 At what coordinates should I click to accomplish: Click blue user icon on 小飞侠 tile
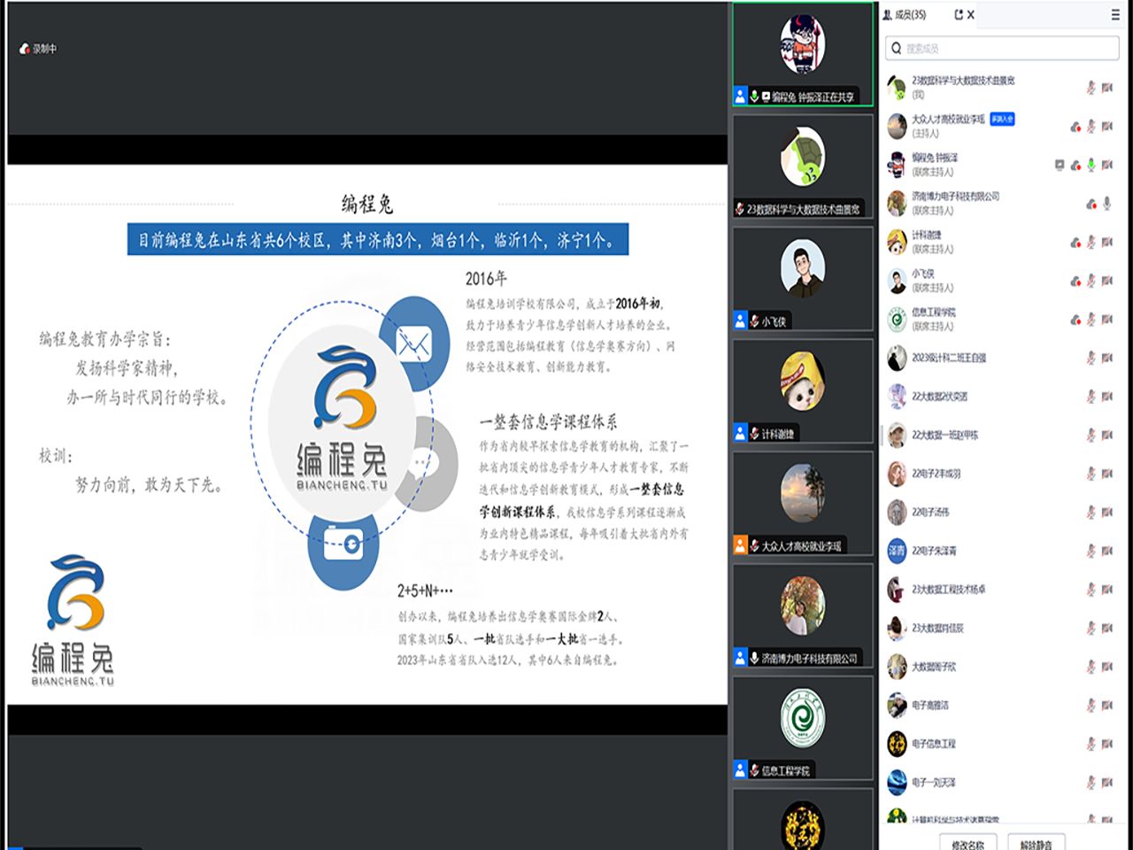click(x=740, y=321)
